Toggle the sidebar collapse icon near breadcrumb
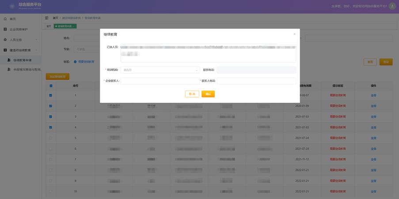This screenshot has width=399, height=199. pos(47,18)
